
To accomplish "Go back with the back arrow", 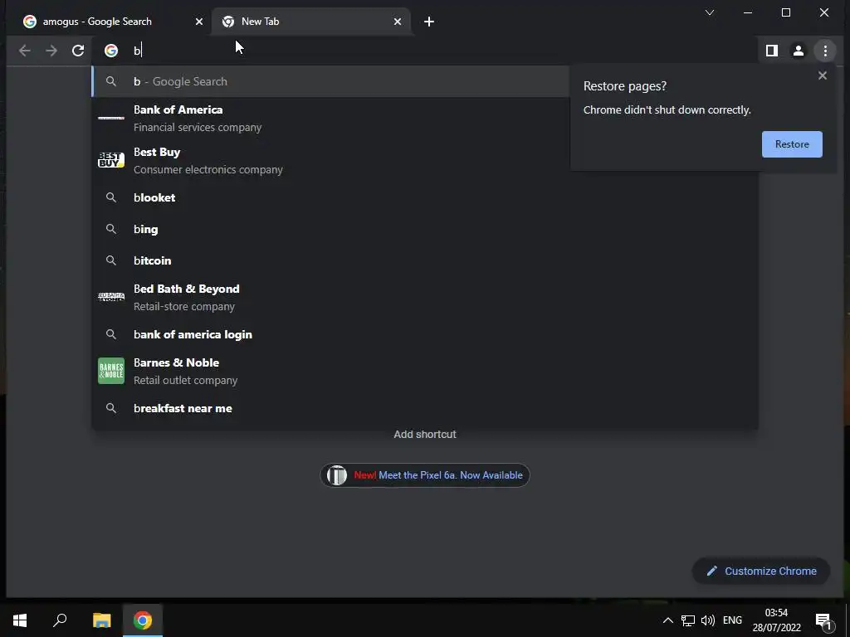I will pos(24,51).
